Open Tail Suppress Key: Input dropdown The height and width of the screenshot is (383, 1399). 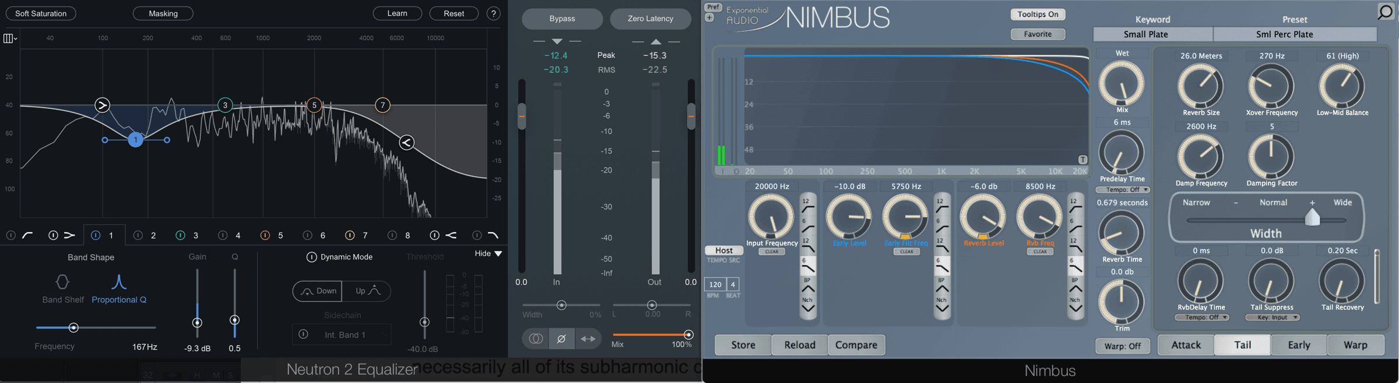(1272, 318)
